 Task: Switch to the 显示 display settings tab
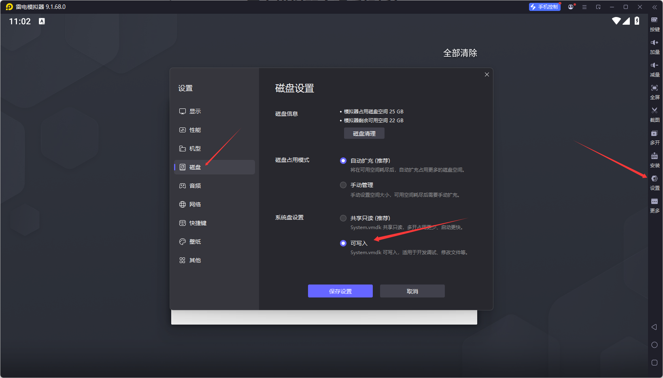pyautogui.click(x=215, y=111)
